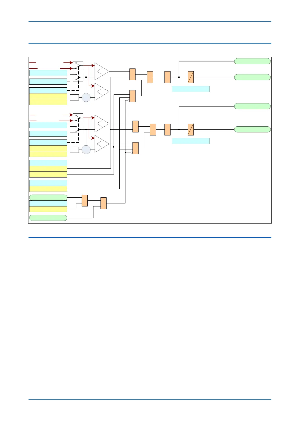Select the bottommost orange gate wired to the lowest green box
Image resolution: width=300 pixels, height=424 pixels.
point(104,203)
